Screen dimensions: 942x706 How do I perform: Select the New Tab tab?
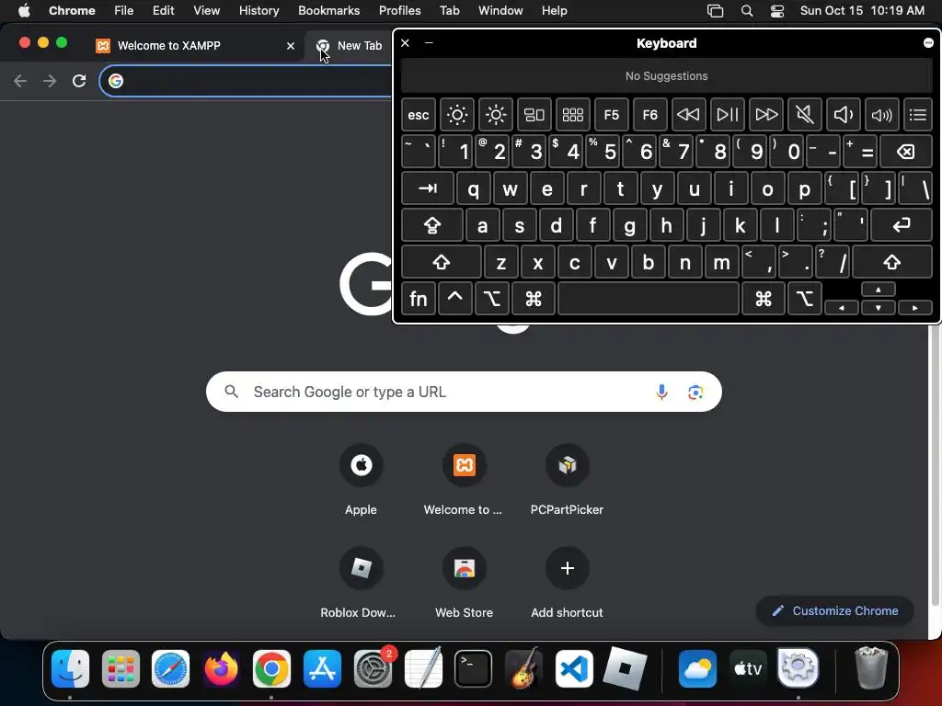click(350, 46)
